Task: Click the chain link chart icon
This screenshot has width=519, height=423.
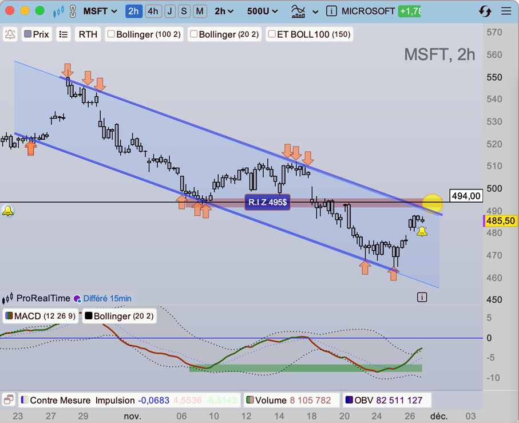Action: tap(73, 11)
